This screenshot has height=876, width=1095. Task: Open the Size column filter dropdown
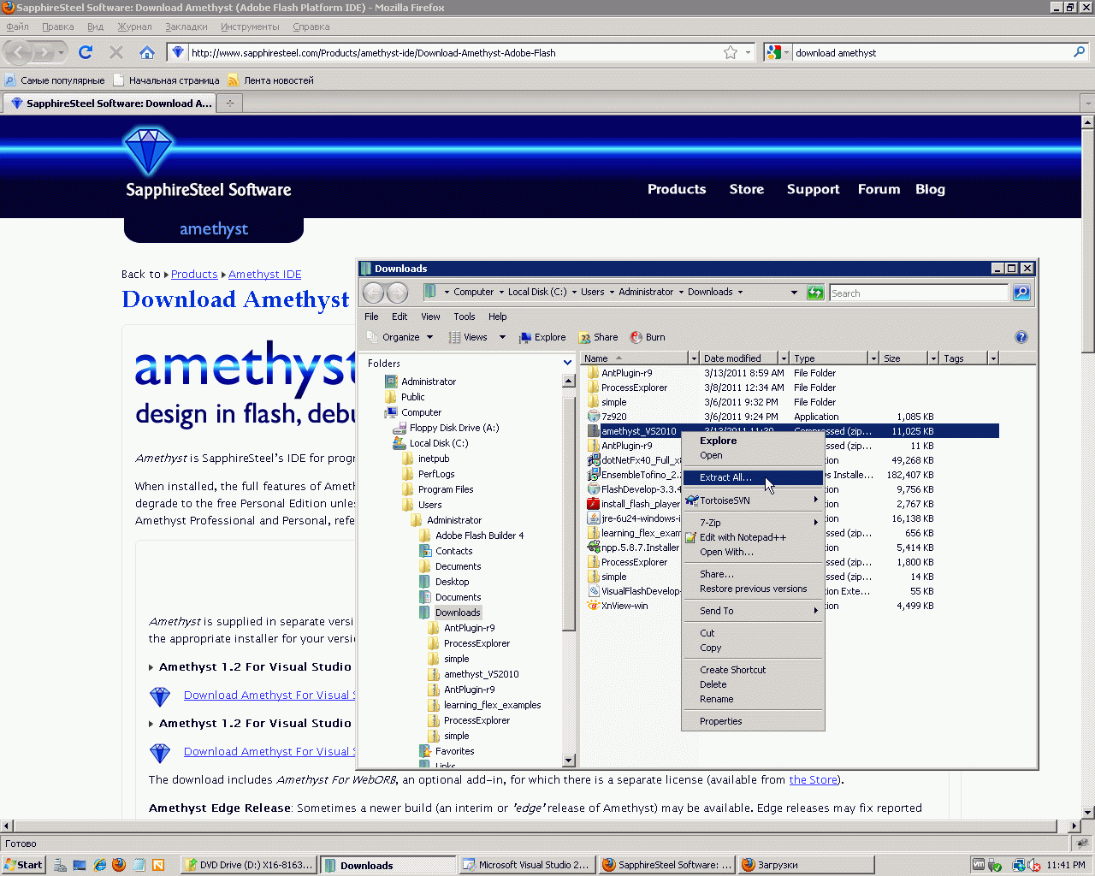[x=933, y=358]
